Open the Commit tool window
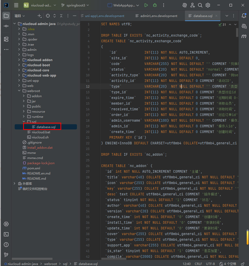 tap(6, 26)
